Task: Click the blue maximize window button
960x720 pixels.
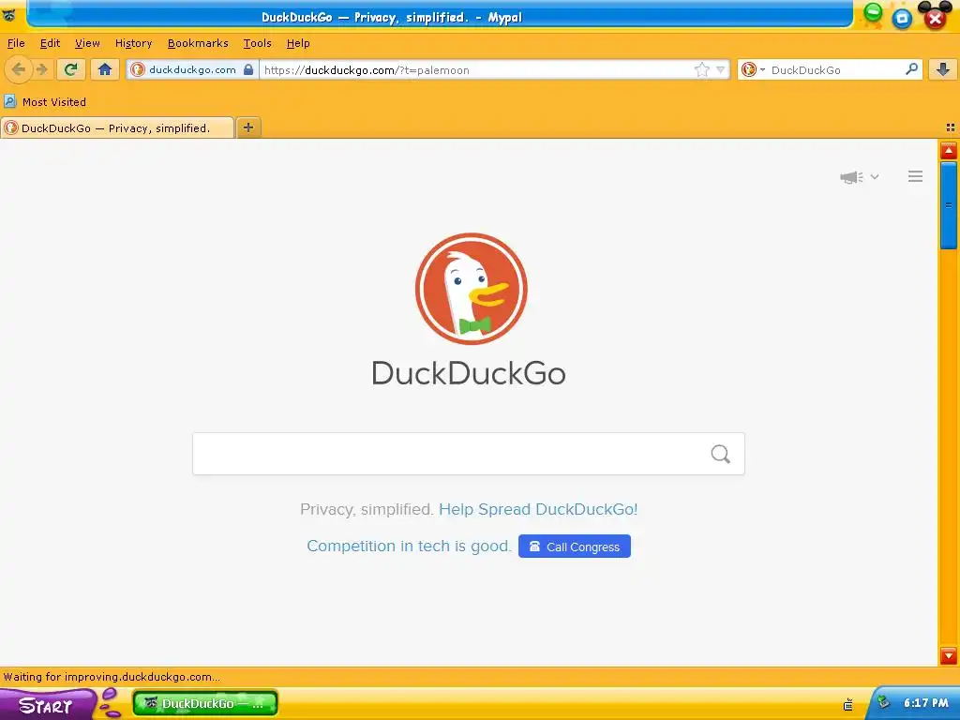Action: pyautogui.click(x=902, y=19)
